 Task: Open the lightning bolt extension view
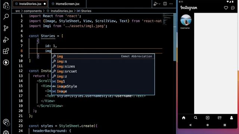tap(6, 63)
